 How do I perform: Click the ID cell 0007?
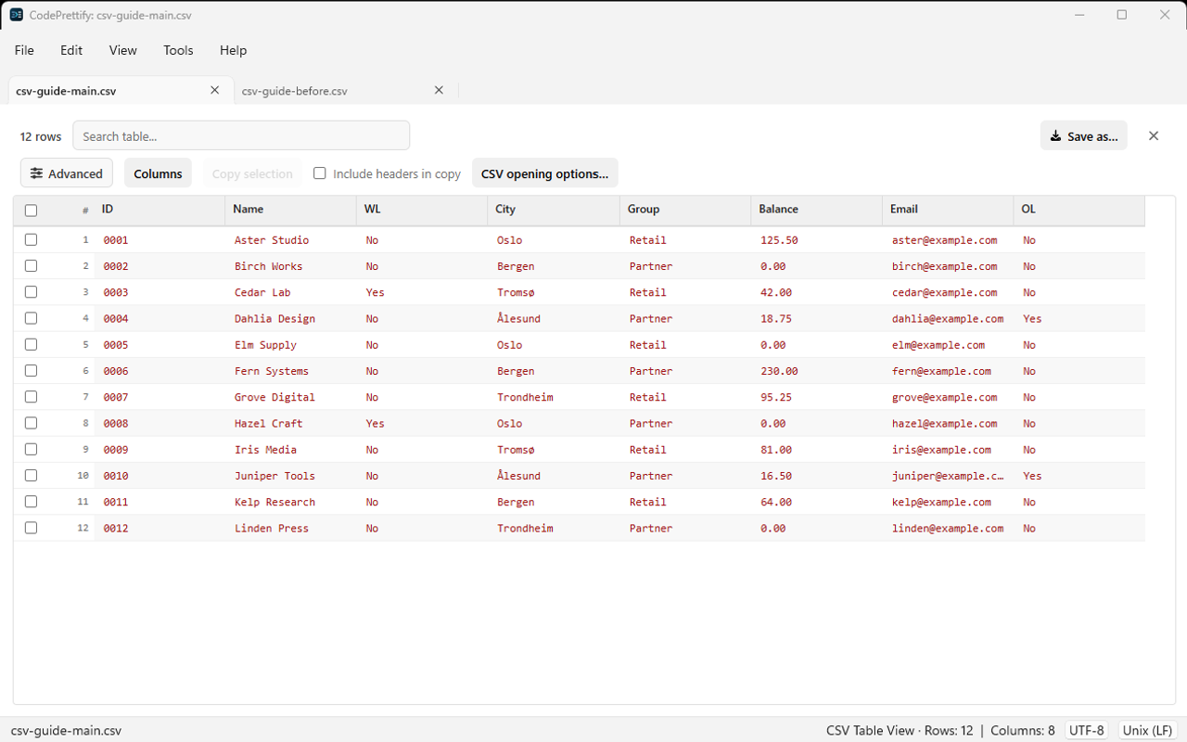pos(116,397)
